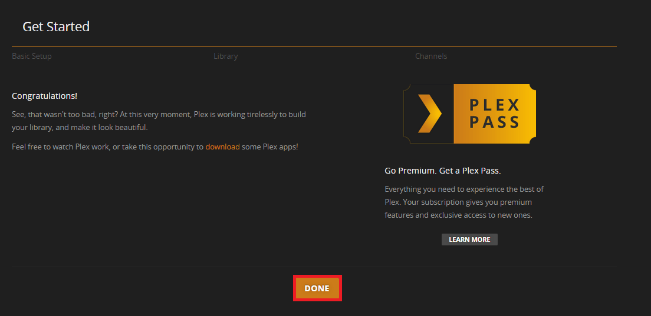The height and width of the screenshot is (316, 651).
Task: Click the wizard progress line under Get Started
Action: coord(314,46)
